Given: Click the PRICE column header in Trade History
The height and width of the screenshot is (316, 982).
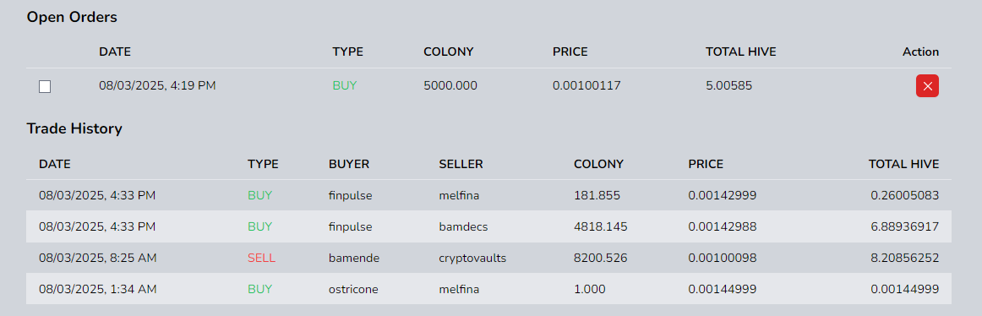Looking at the screenshot, I should pyautogui.click(x=706, y=164).
